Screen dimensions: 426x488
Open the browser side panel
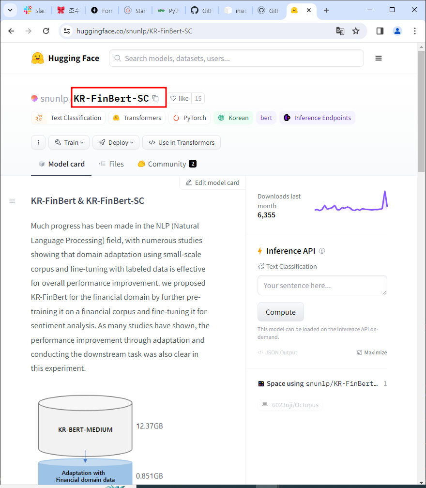click(x=380, y=31)
